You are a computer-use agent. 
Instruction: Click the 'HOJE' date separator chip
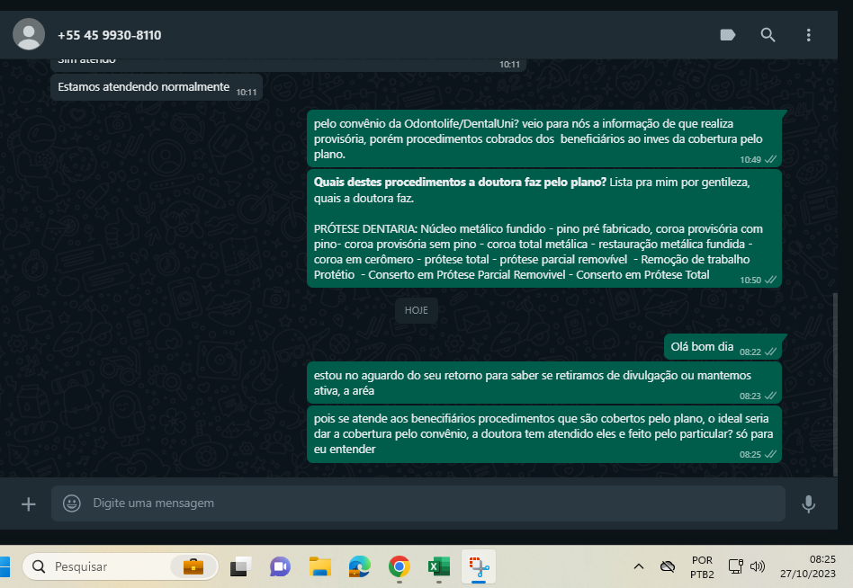pos(416,309)
